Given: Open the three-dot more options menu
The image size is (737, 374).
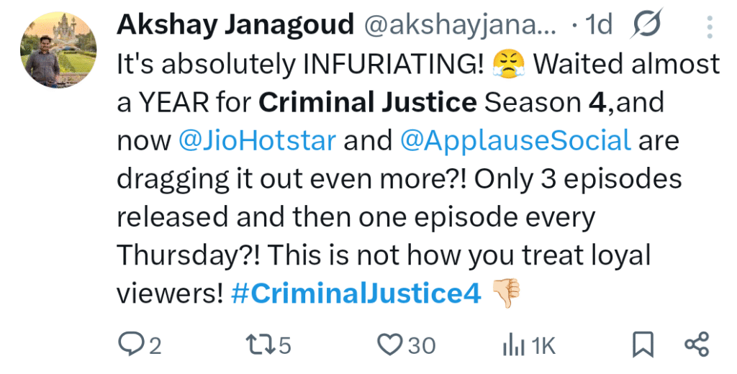Looking at the screenshot, I should point(710,27).
